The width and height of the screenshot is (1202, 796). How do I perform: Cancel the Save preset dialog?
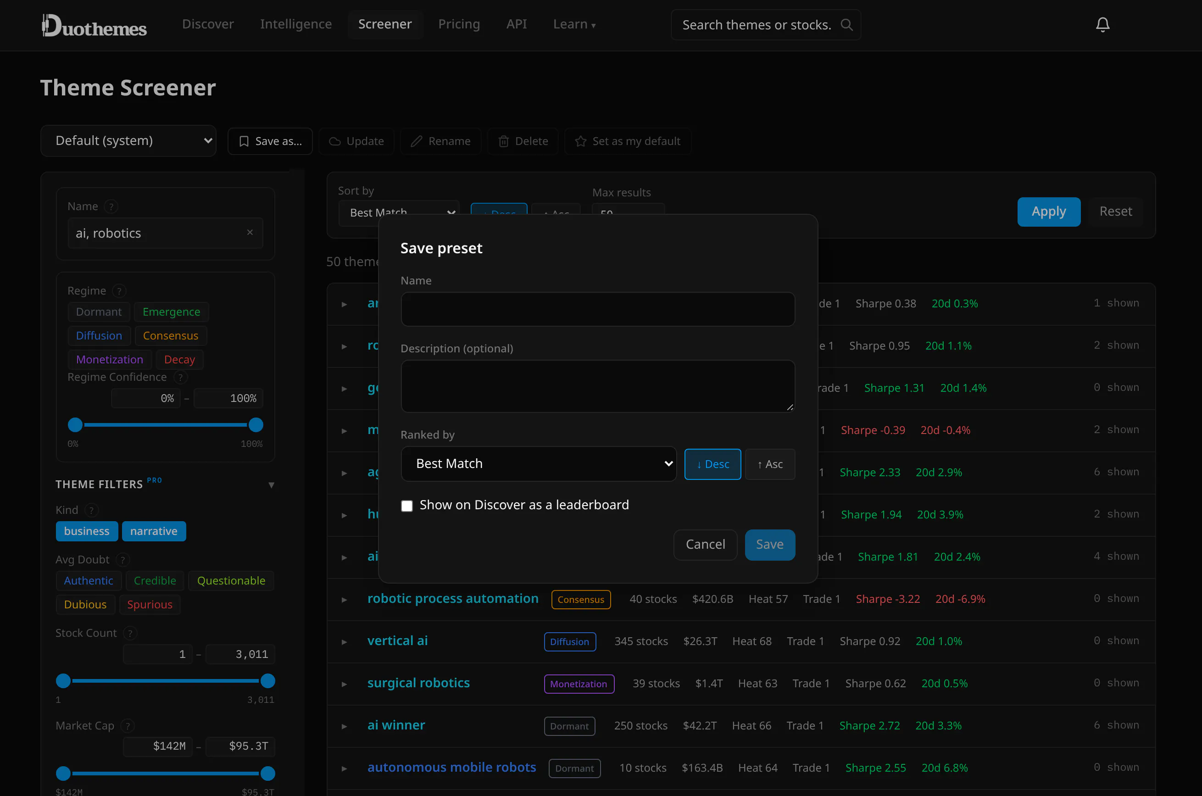[x=705, y=544]
